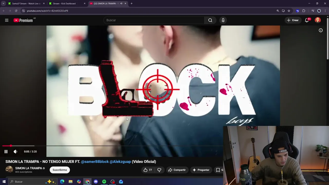Open the Chrome profile avatar

point(319,11)
